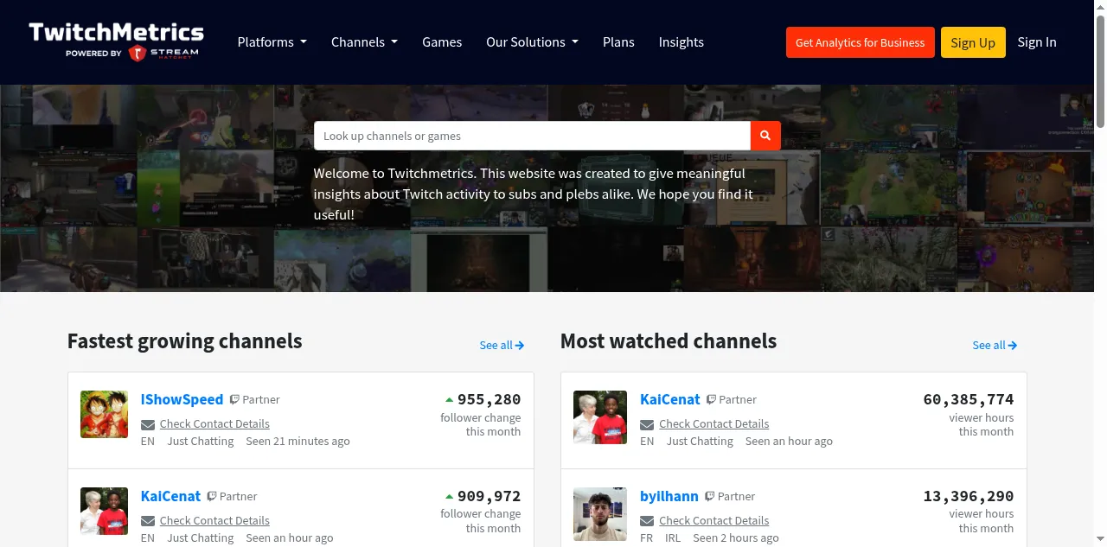The width and height of the screenshot is (1107, 547).
Task: Click the IRL tag in byilhann row
Action: tap(673, 537)
